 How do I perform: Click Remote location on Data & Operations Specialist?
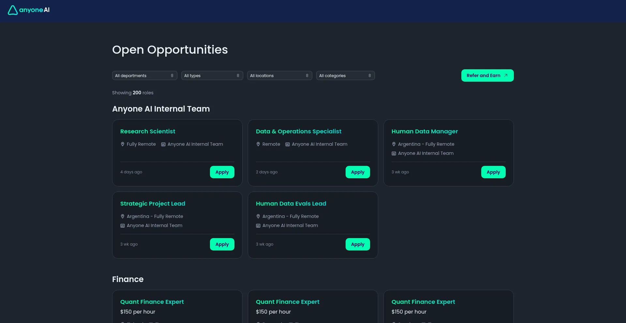click(271, 144)
